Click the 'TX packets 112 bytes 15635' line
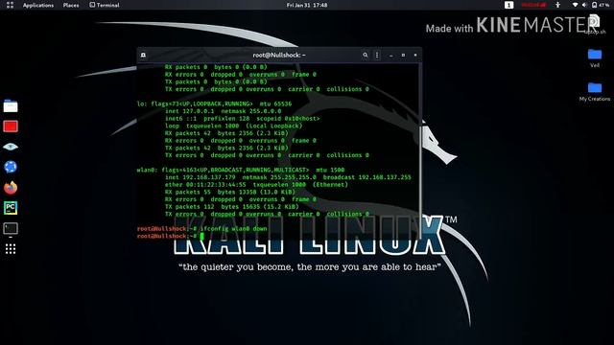This screenshot has height=345, width=614. [x=231, y=207]
